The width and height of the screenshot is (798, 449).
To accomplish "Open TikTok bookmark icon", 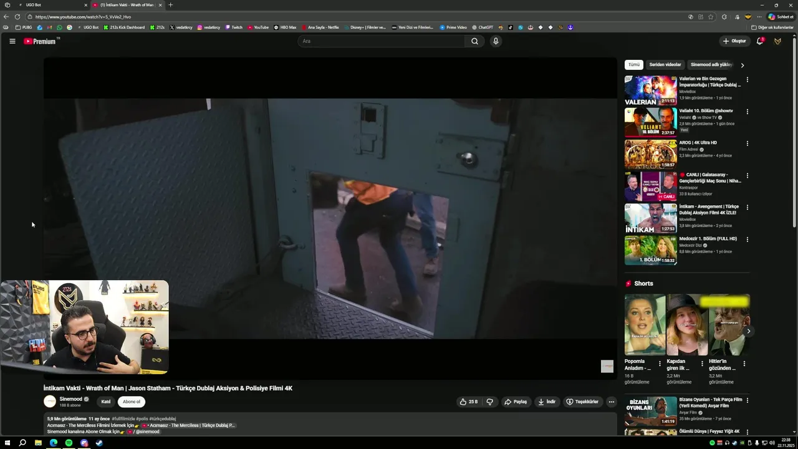I will click(x=511, y=27).
